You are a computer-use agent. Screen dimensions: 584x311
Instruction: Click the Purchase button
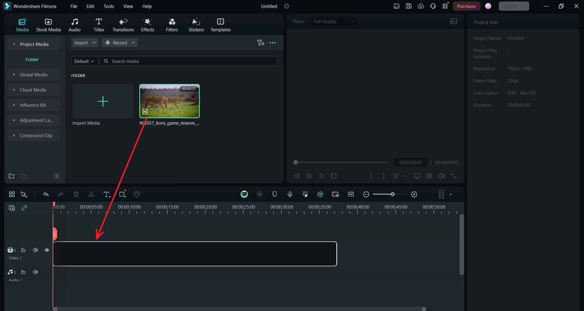466,6
